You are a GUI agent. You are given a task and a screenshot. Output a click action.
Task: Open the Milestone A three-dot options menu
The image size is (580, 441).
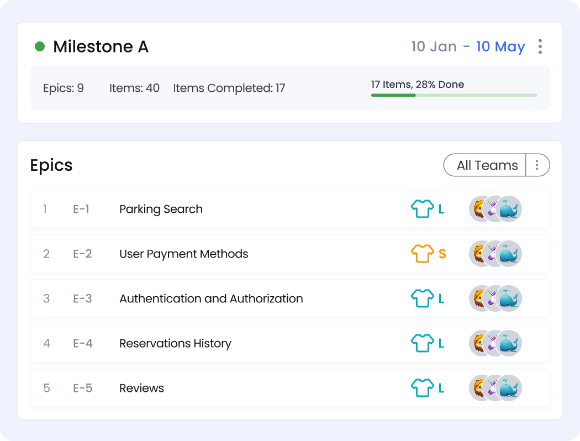point(540,46)
